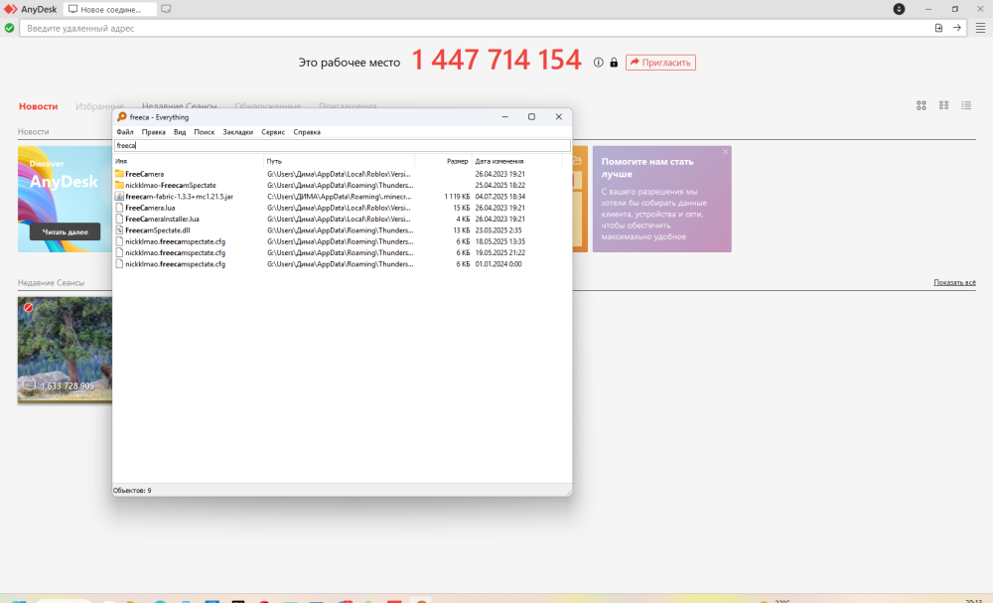Click the Пригласить button
This screenshot has width=993, height=603.
[x=660, y=62]
